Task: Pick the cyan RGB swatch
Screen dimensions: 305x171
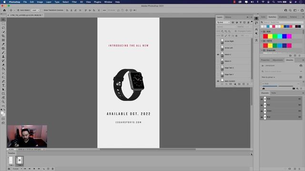Action: tap(280, 36)
